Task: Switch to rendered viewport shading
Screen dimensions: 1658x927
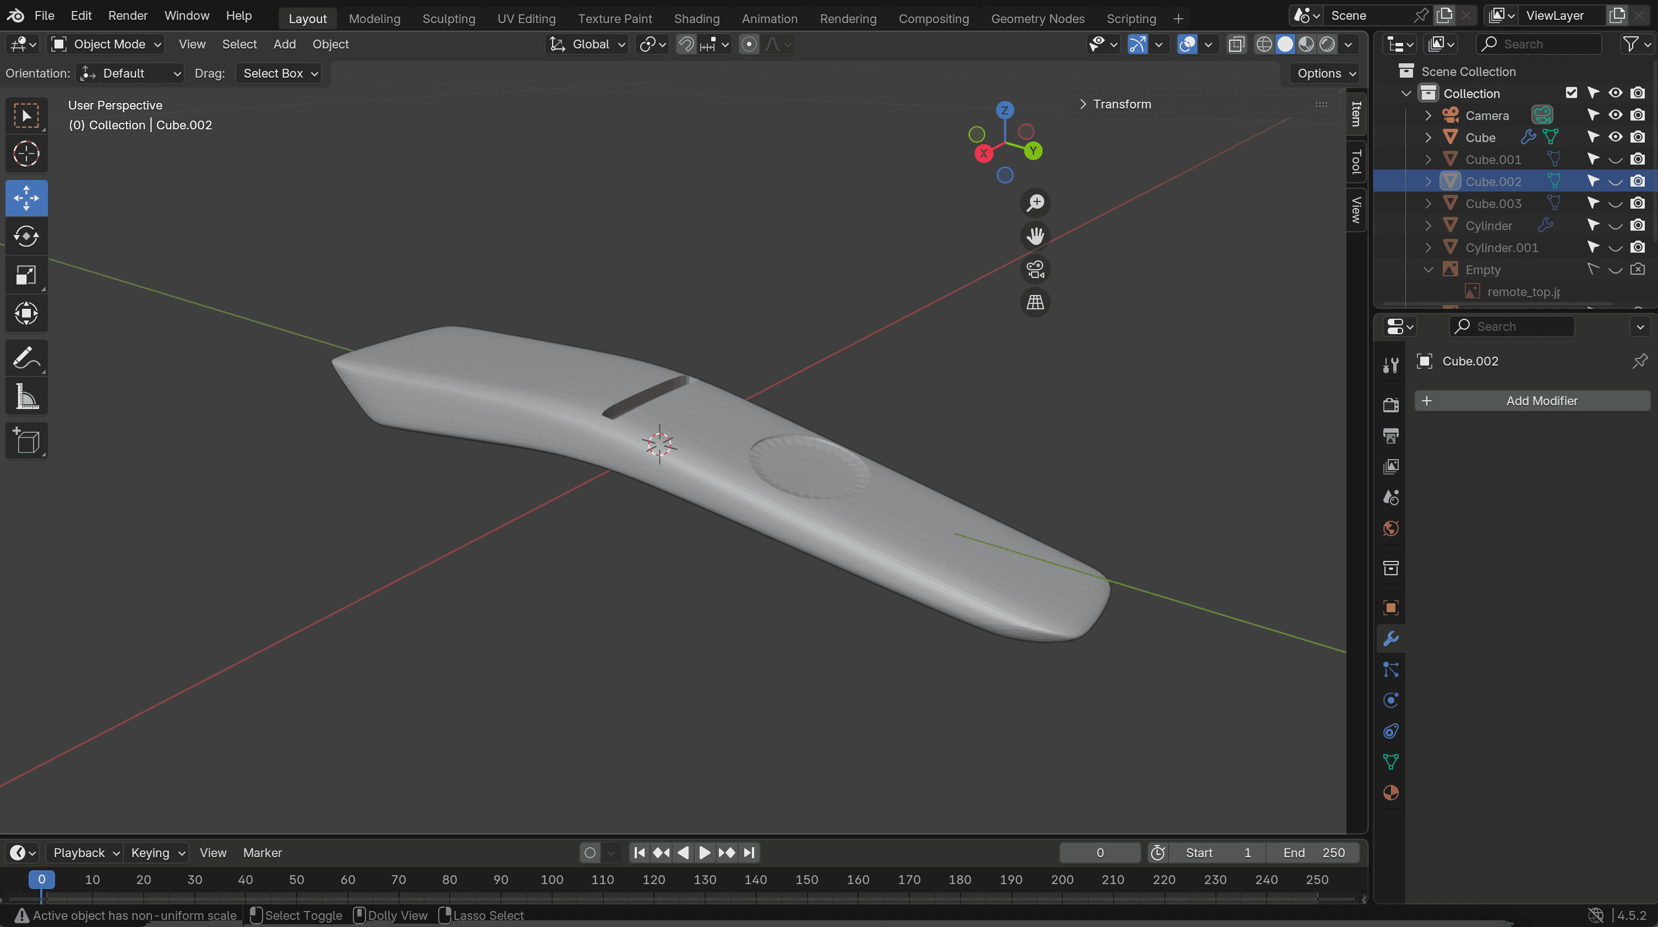Action: point(1327,45)
